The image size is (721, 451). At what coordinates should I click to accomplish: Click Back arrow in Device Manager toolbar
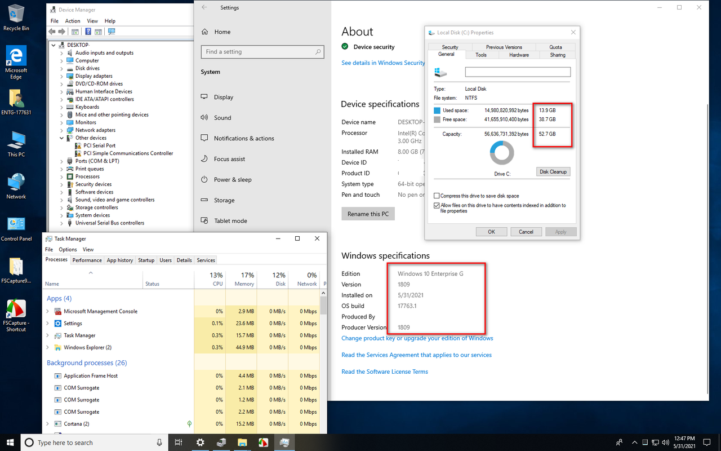(52, 32)
